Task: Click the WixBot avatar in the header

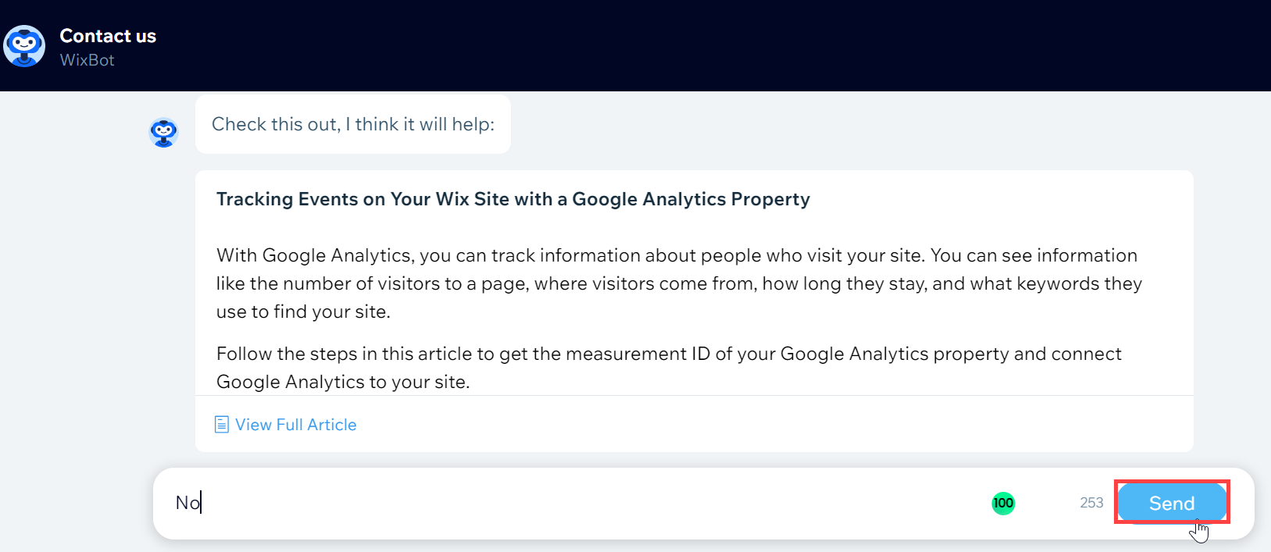Action: point(24,46)
